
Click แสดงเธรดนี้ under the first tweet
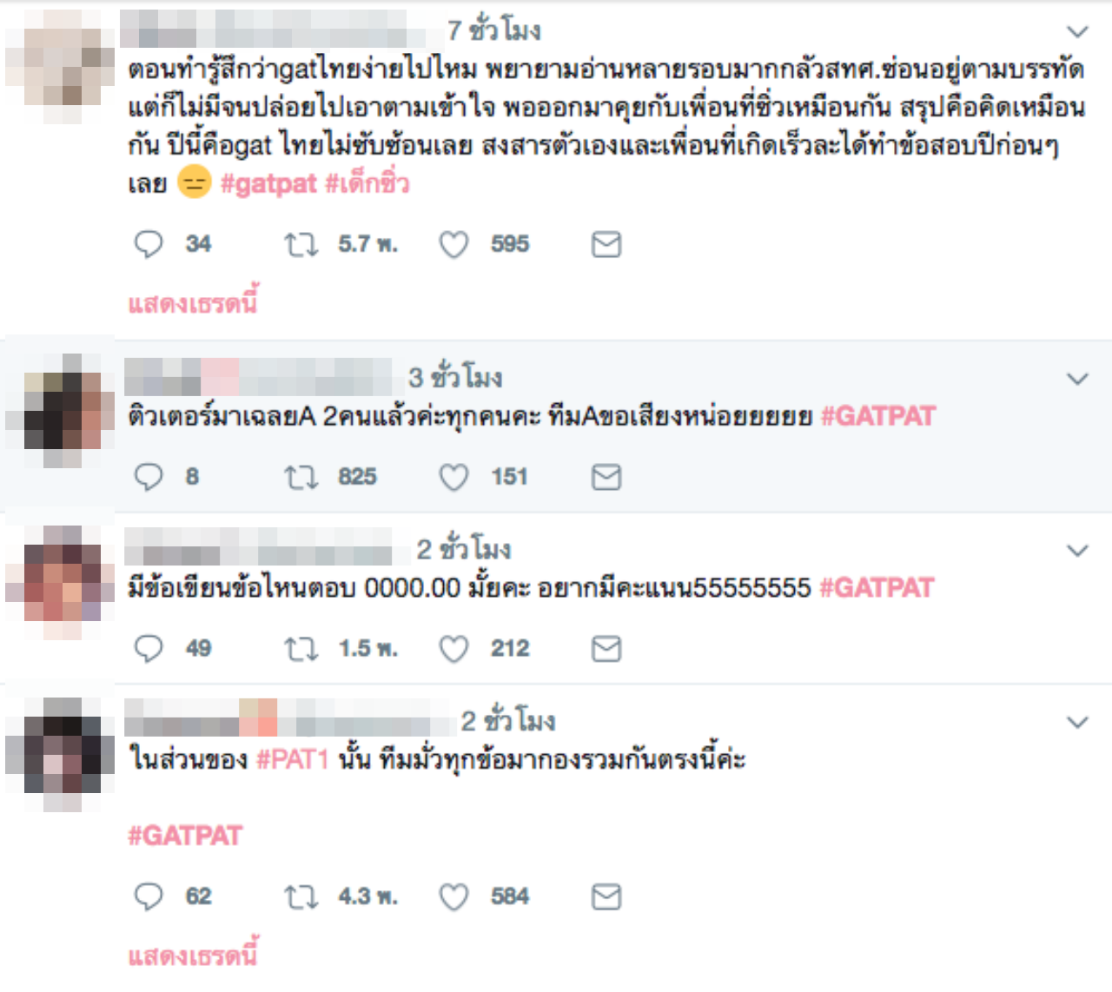[x=193, y=303]
